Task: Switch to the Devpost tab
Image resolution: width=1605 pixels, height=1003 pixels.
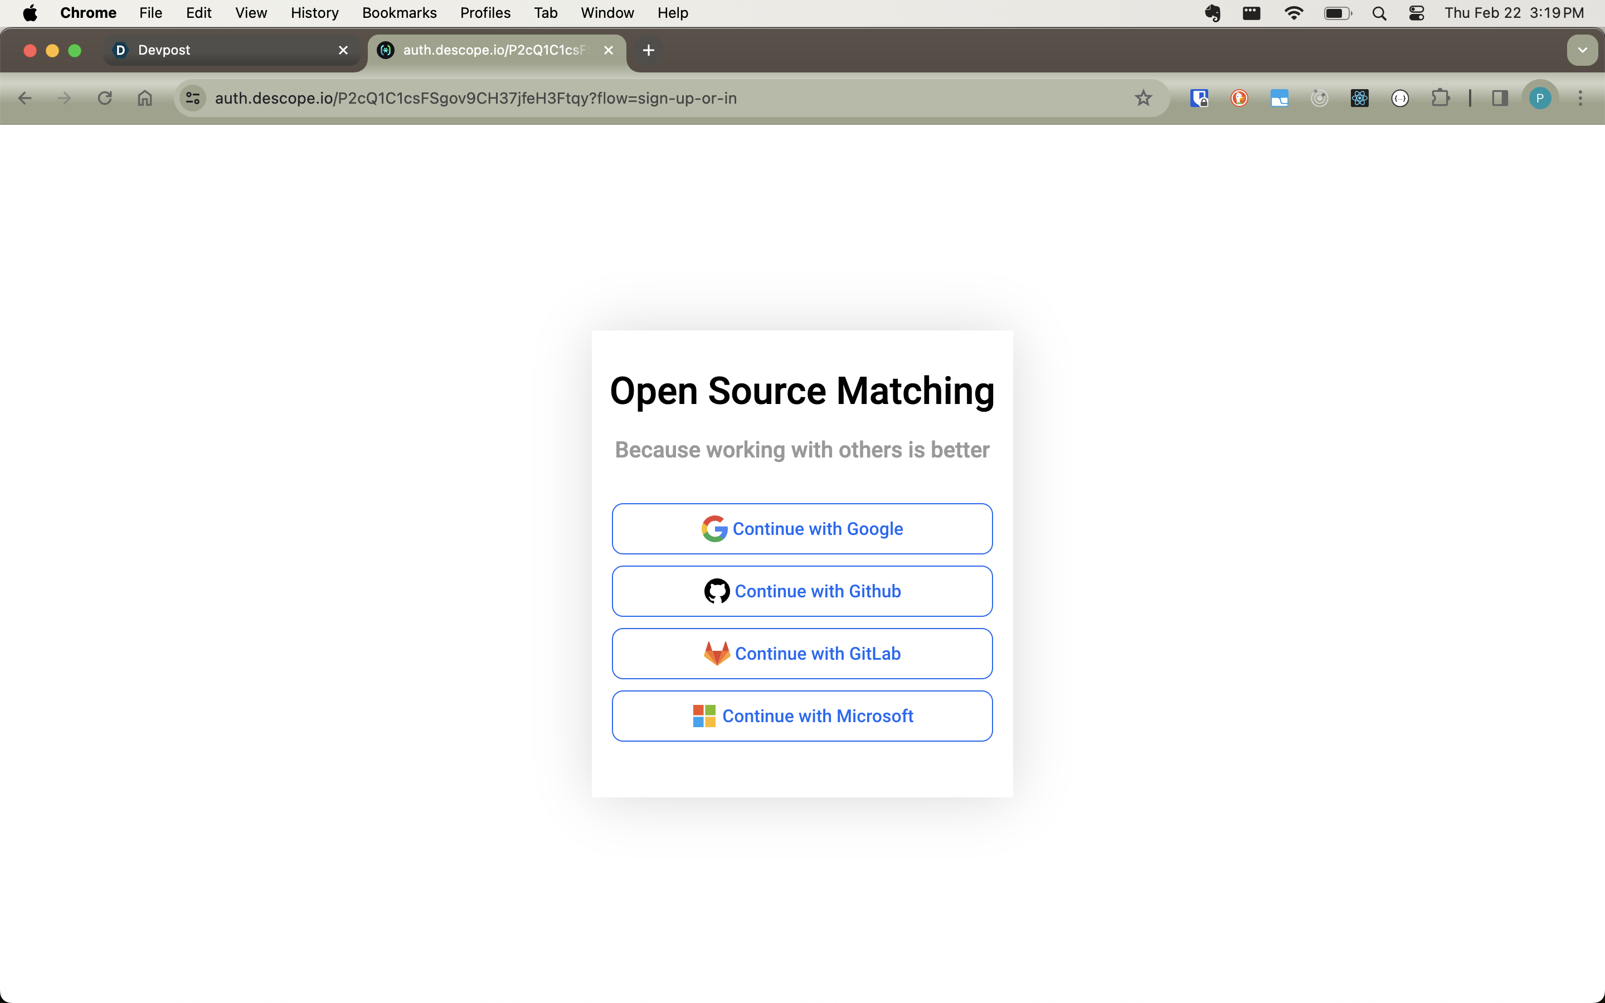Action: [226, 50]
